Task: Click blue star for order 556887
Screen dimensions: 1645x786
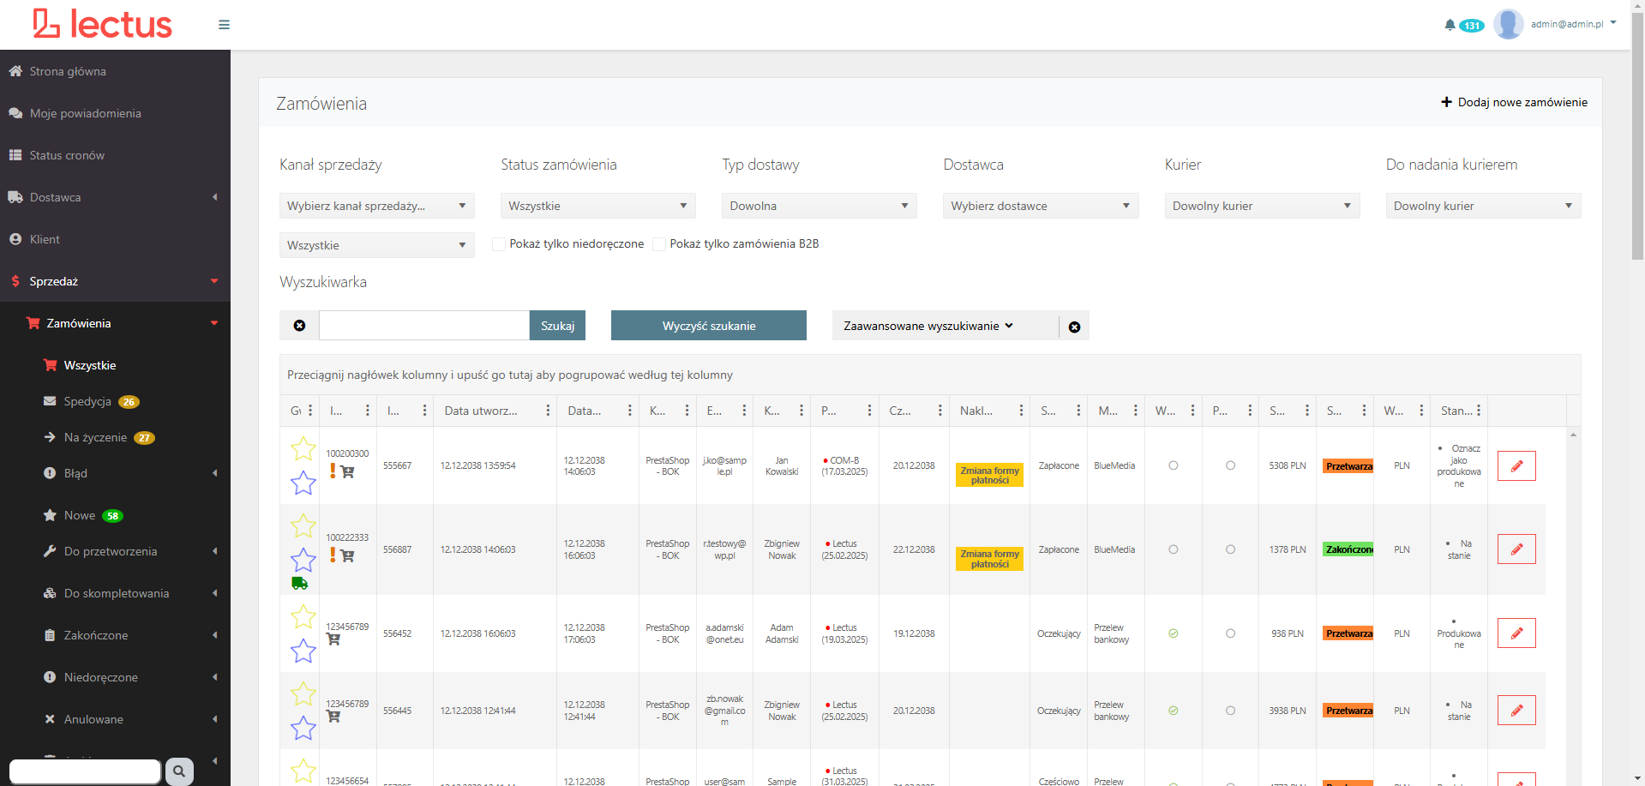Action: point(303,560)
